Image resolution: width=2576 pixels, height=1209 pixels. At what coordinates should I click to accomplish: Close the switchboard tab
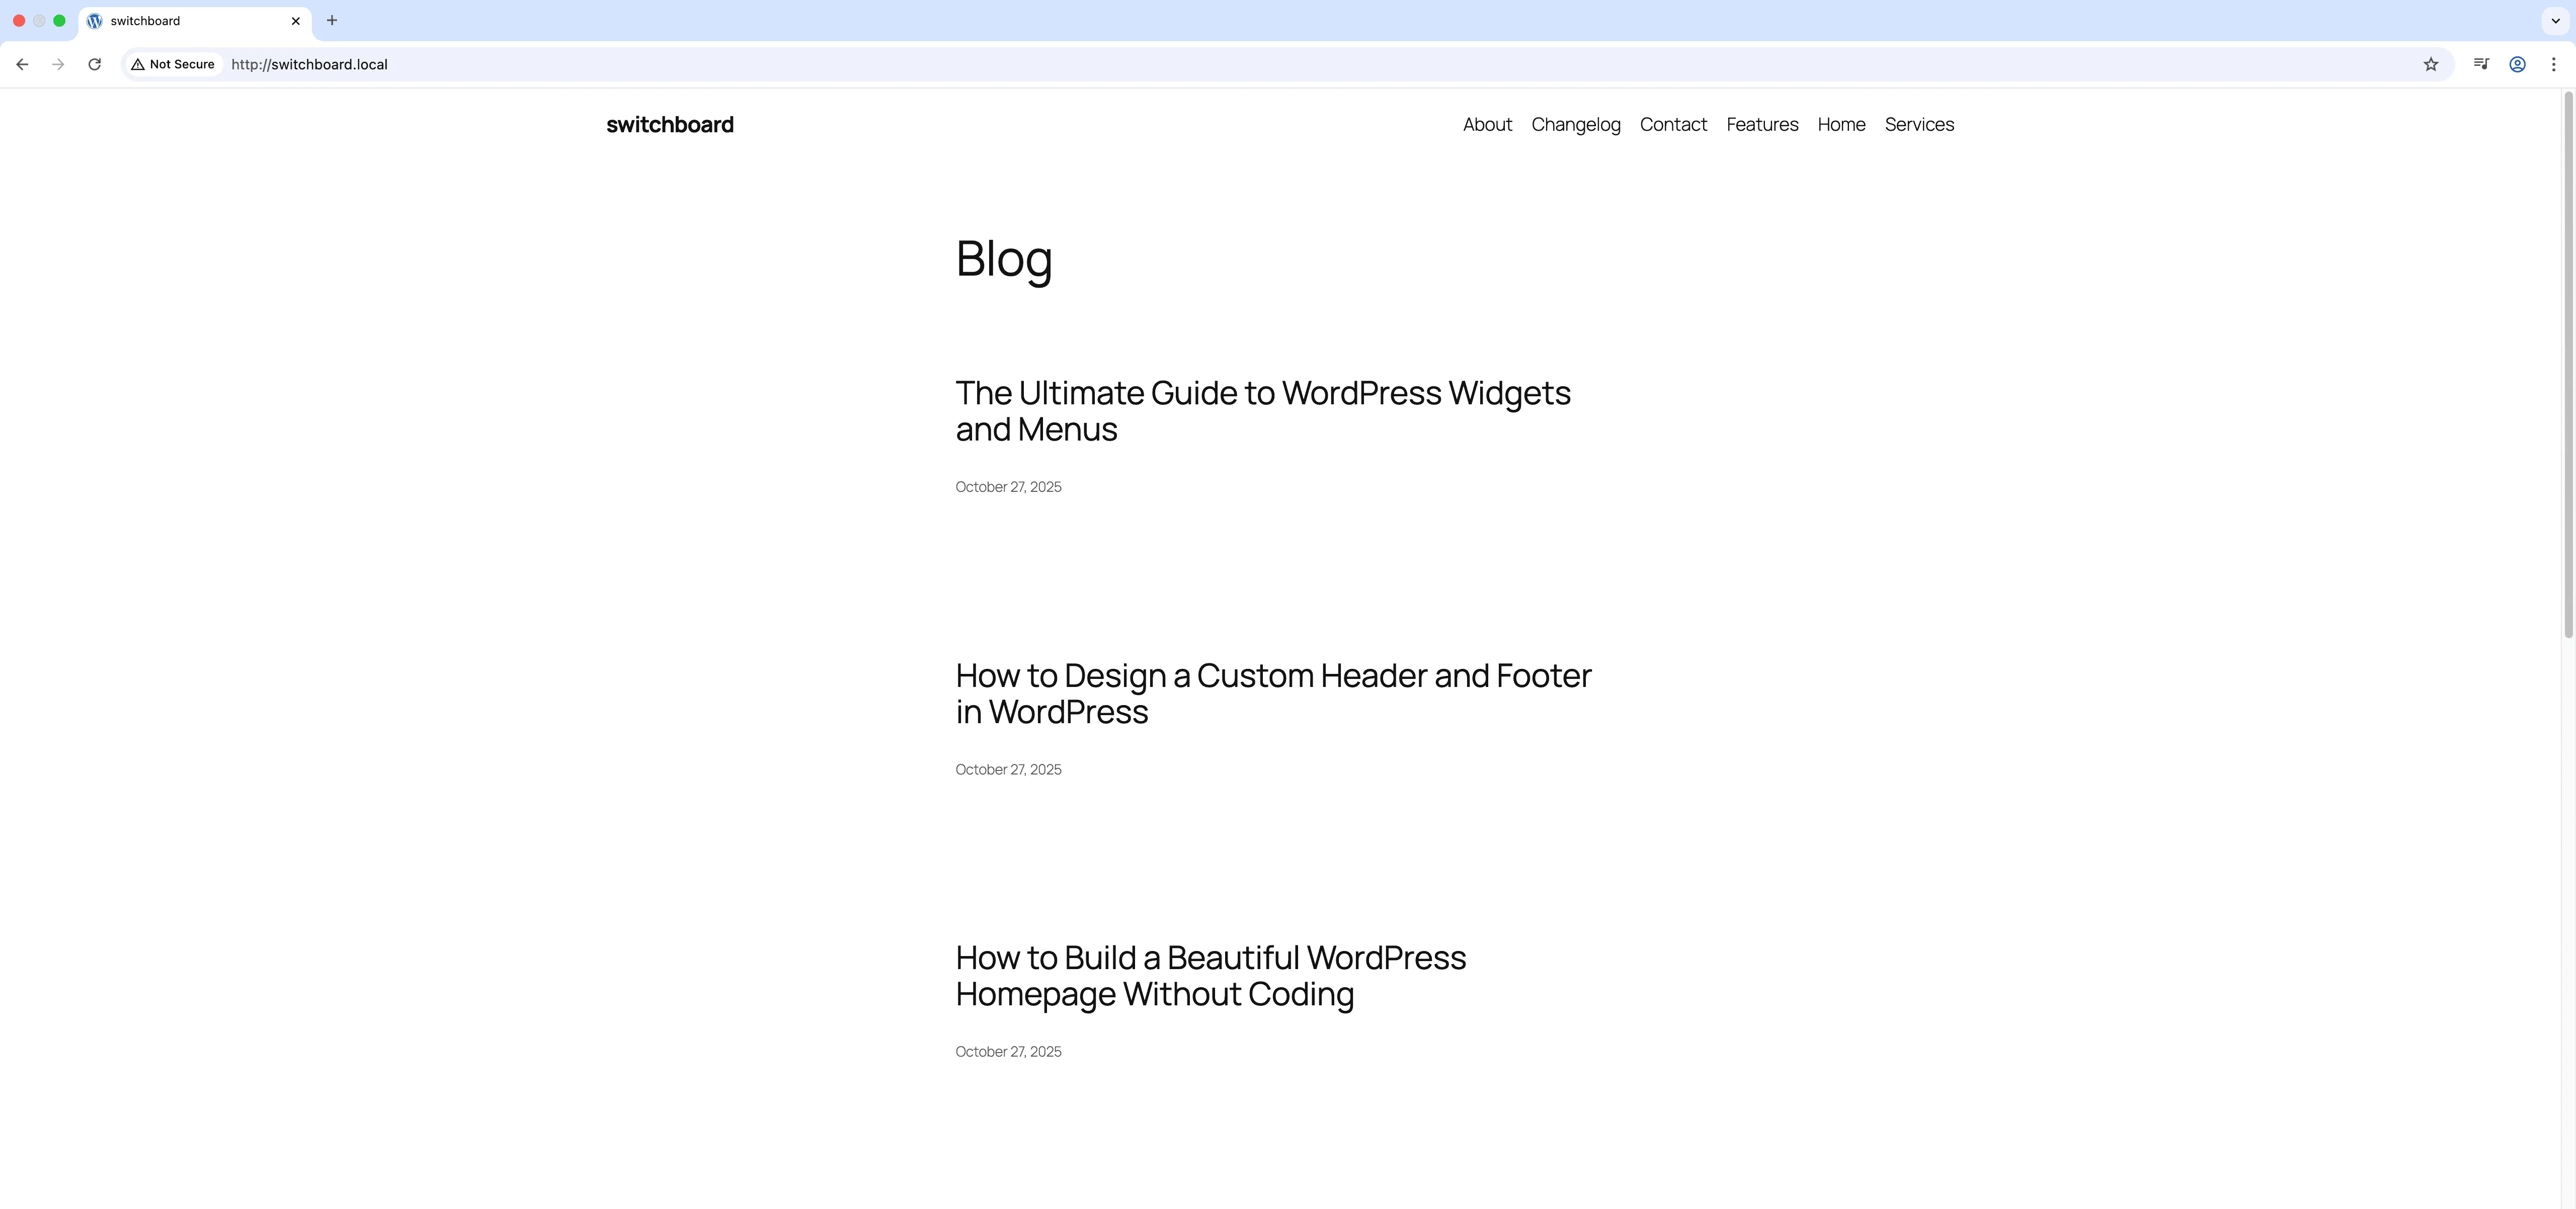296,21
